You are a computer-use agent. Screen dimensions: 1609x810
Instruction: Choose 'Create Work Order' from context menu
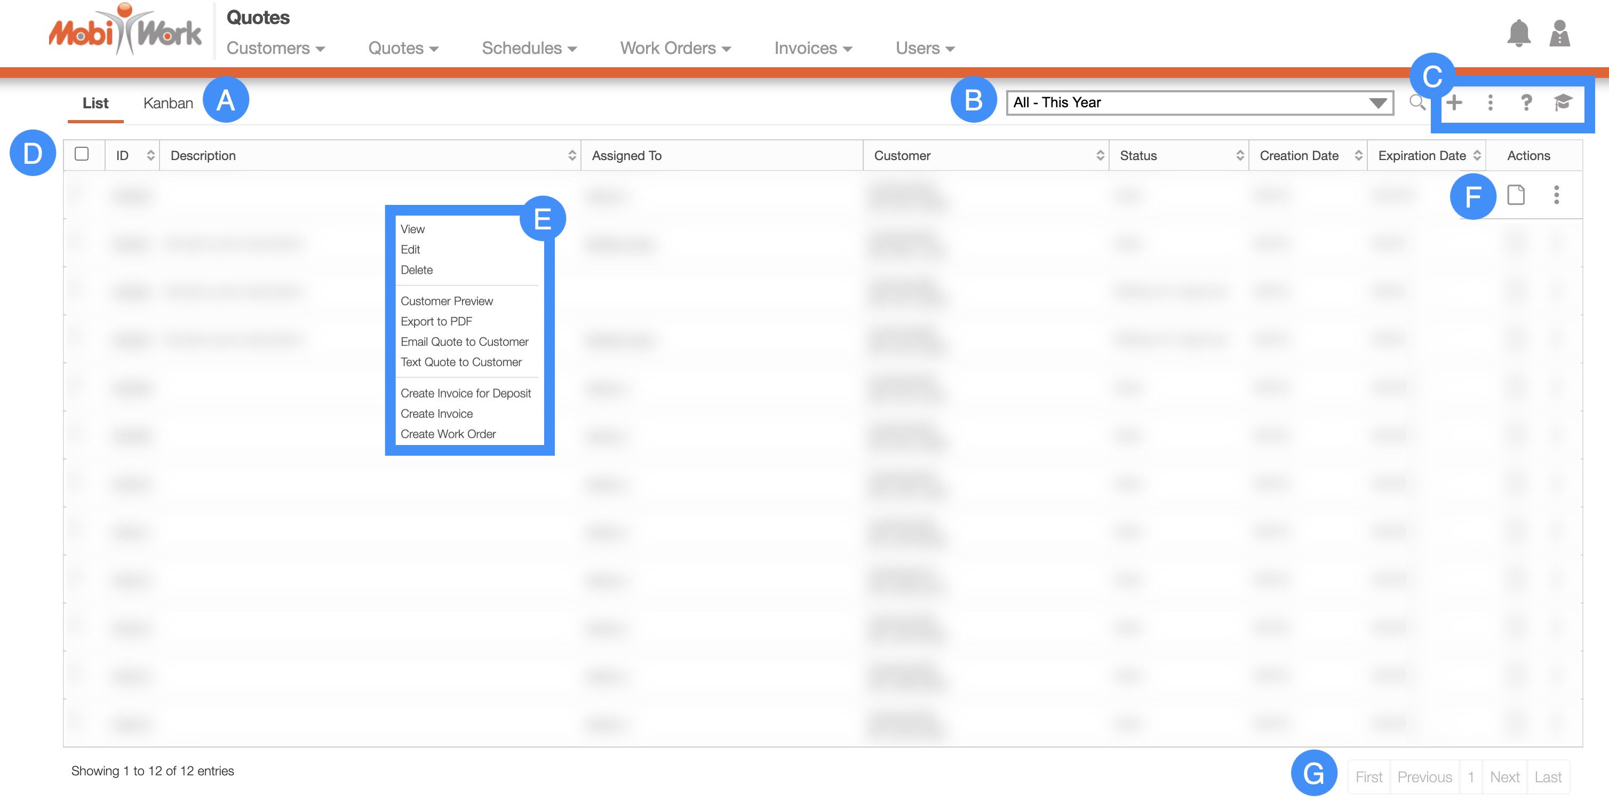click(x=448, y=433)
